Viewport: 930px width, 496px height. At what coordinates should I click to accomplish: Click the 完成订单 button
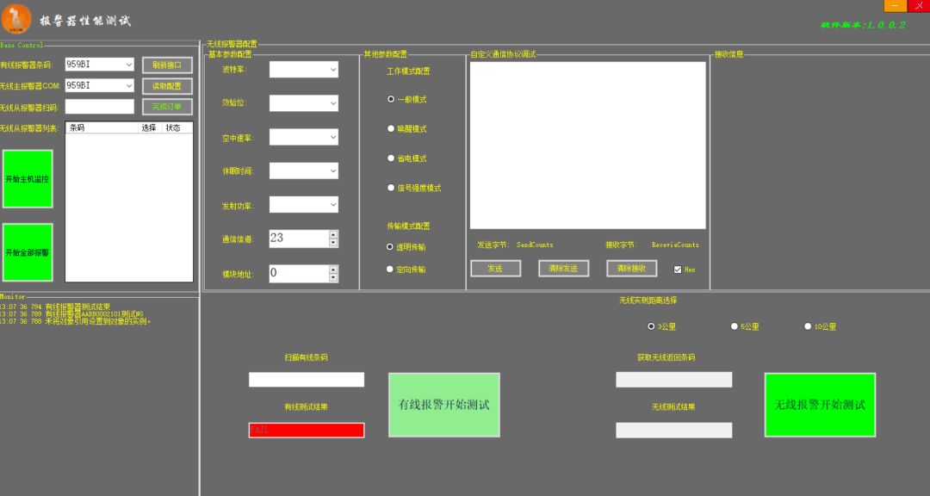click(x=167, y=107)
